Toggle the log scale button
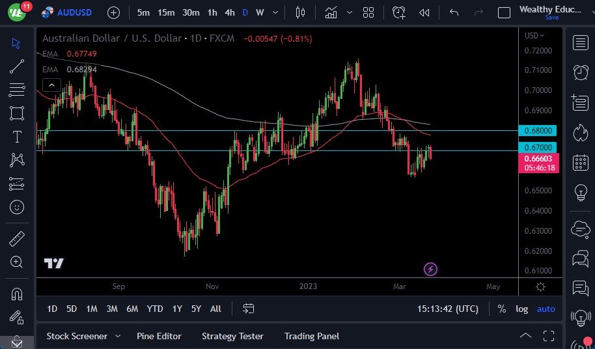This screenshot has width=595, height=349. coord(521,309)
